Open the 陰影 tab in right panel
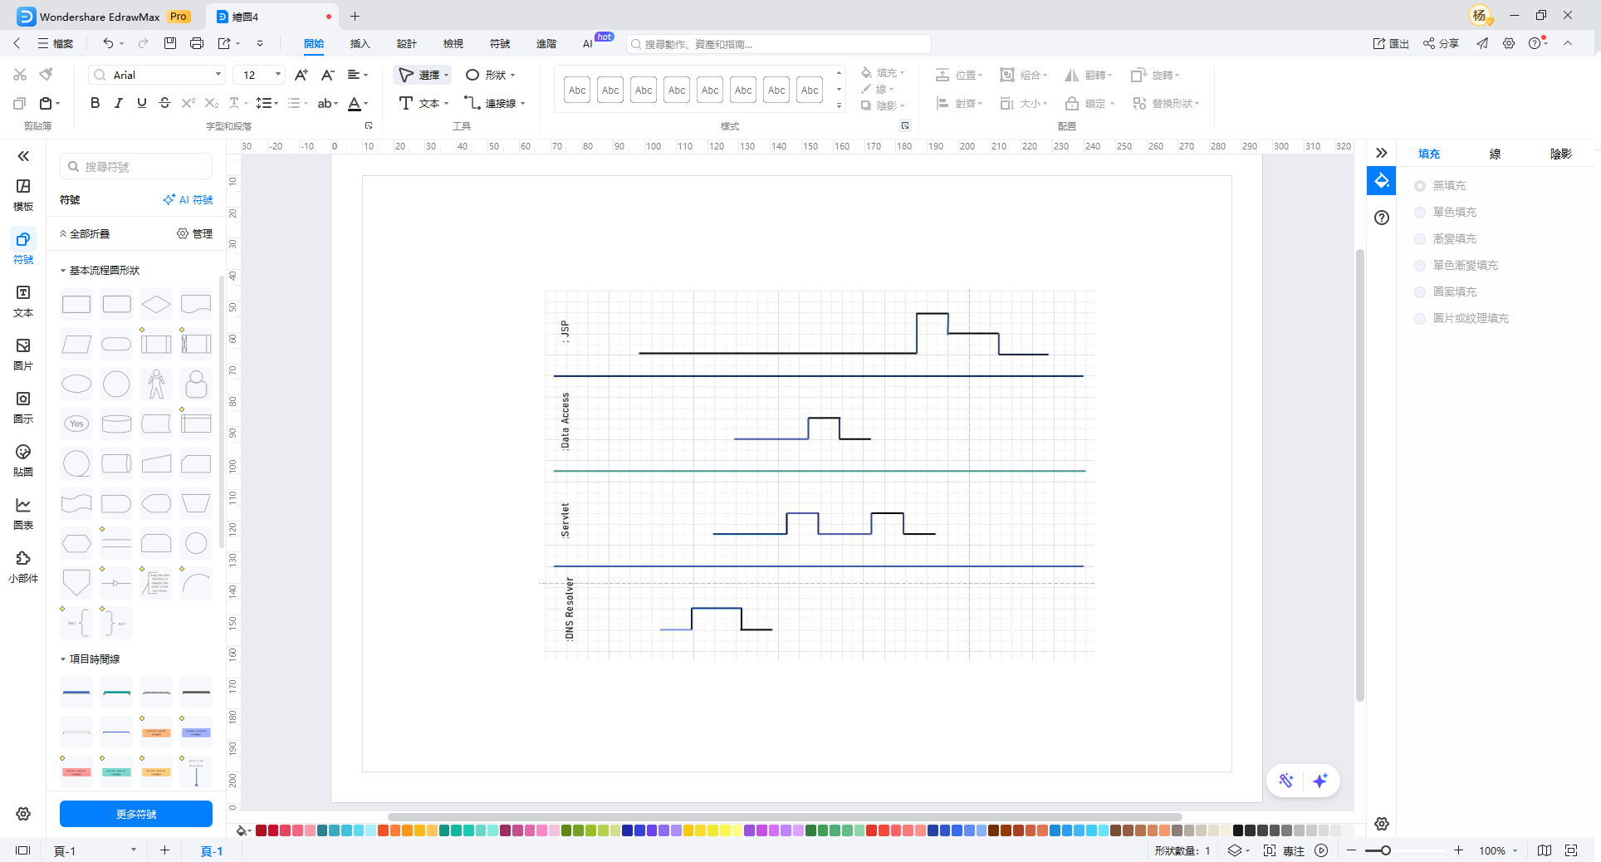Screen dimensions: 1601x862 [x=1560, y=154]
